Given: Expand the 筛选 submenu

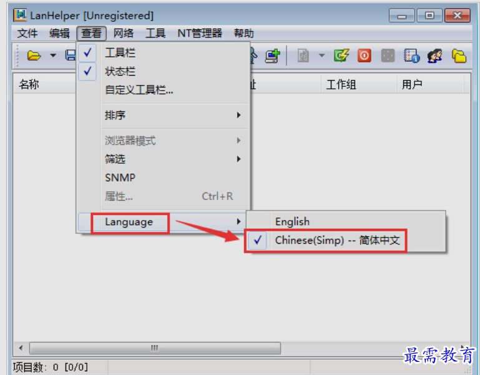Looking at the screenshot, I should [163, 159].
